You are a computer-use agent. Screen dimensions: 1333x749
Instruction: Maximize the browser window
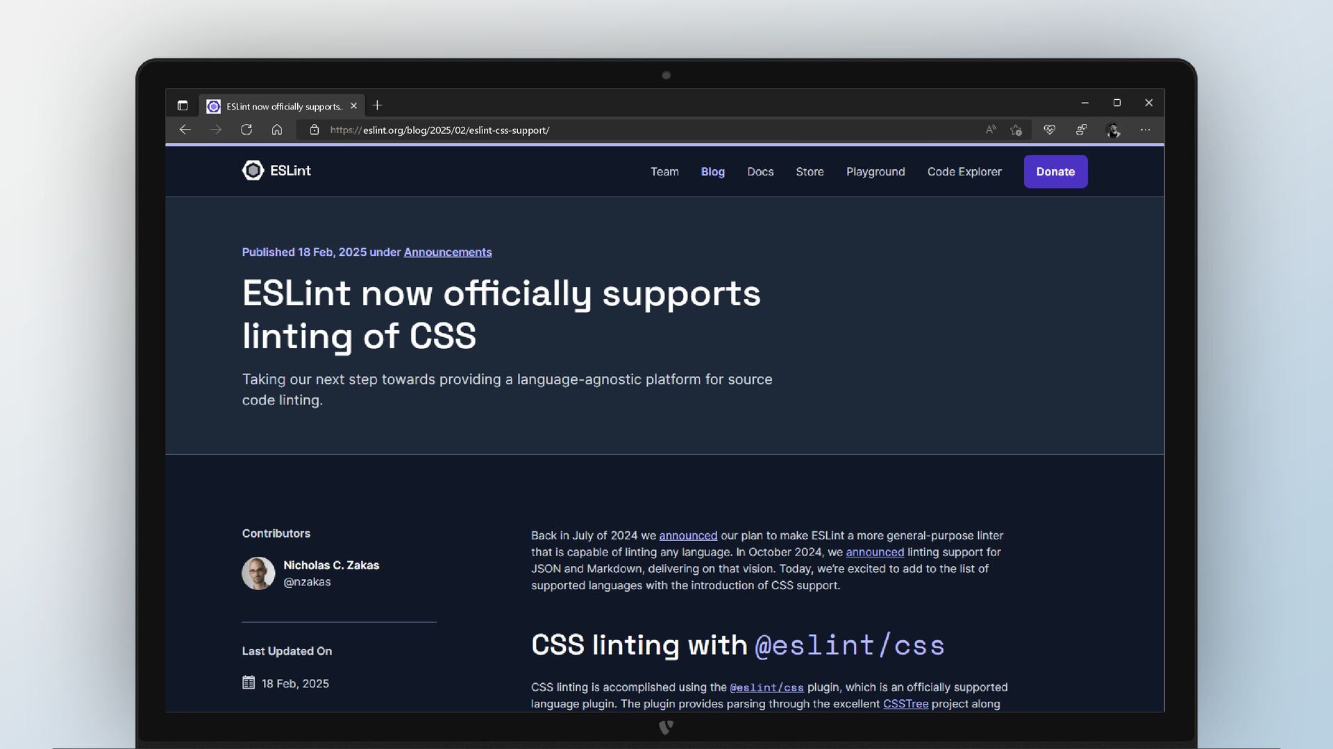[1116, 103]
